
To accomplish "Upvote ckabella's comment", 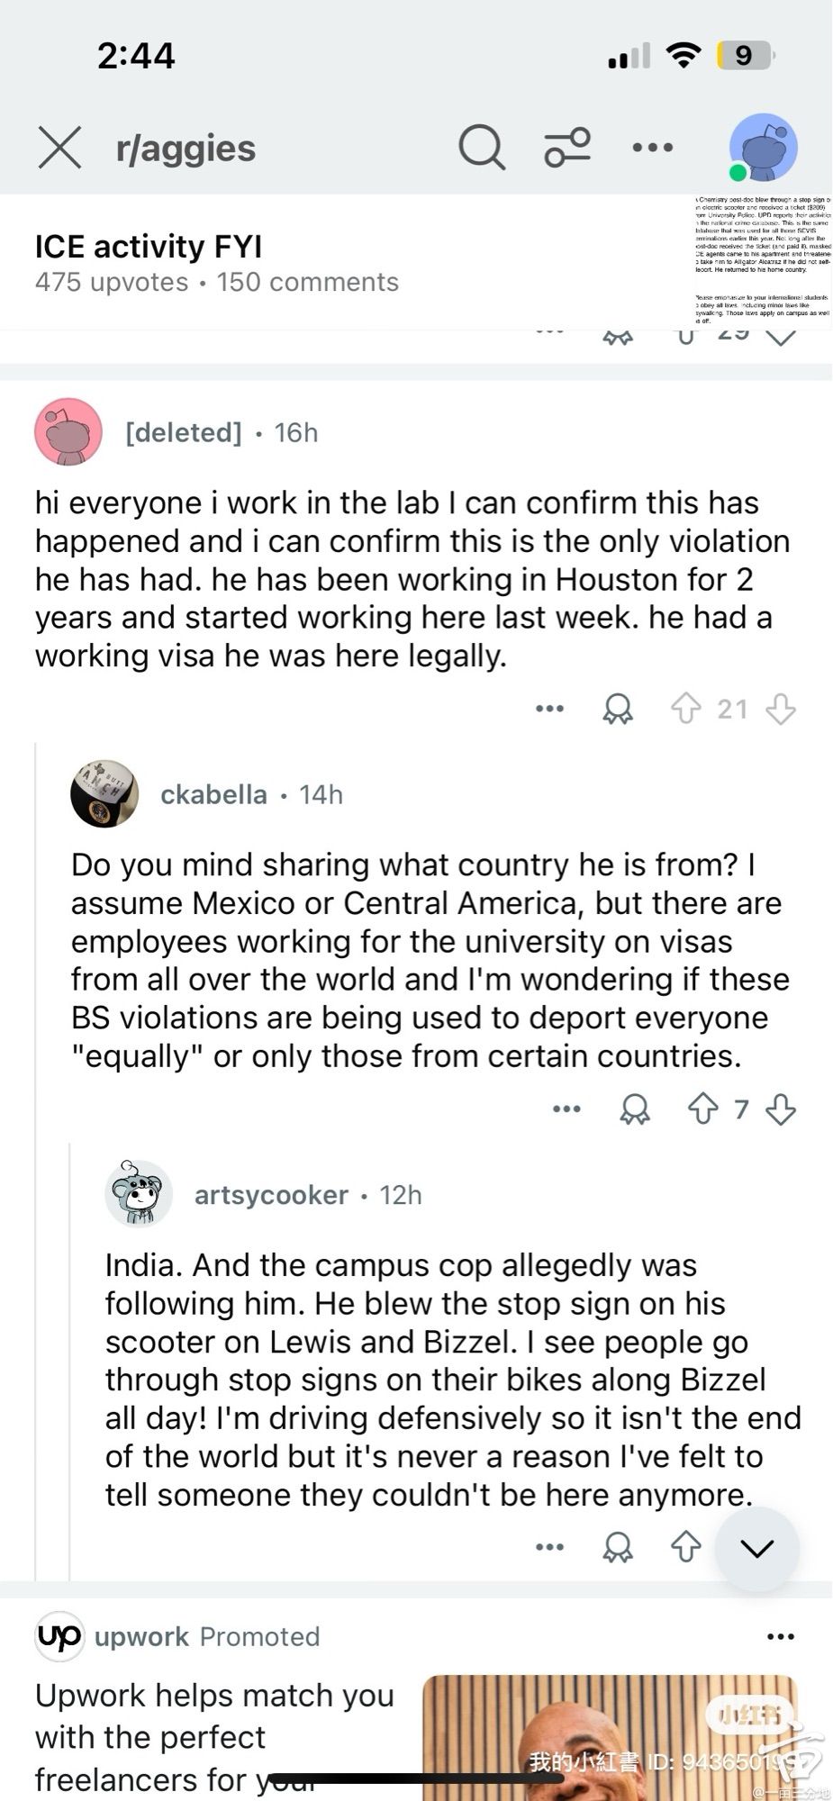I will click(702, 1109).
